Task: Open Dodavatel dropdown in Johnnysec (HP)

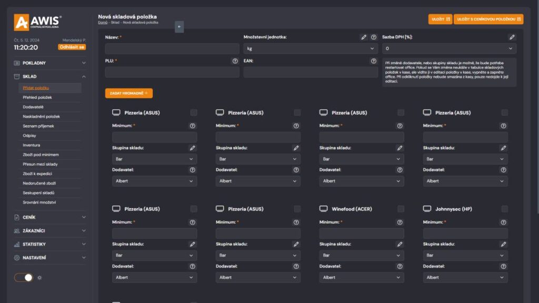Action: coord(465,277)
